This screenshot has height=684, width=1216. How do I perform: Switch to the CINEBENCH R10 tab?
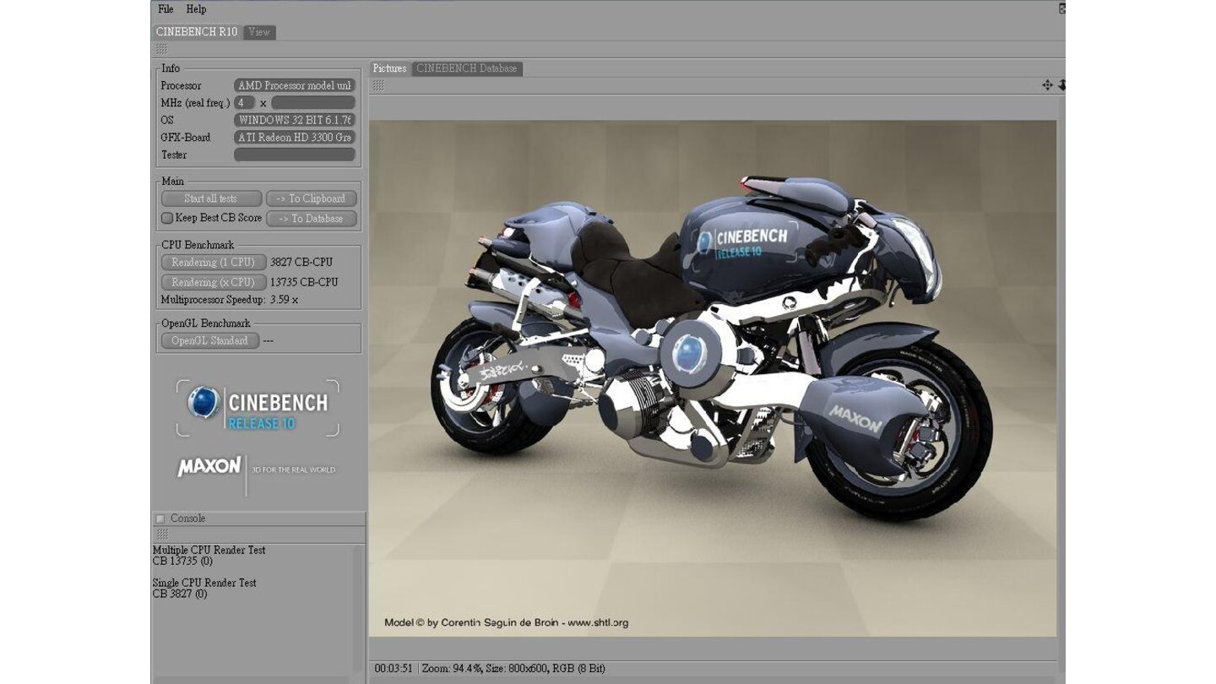click(x=198, y=32)
